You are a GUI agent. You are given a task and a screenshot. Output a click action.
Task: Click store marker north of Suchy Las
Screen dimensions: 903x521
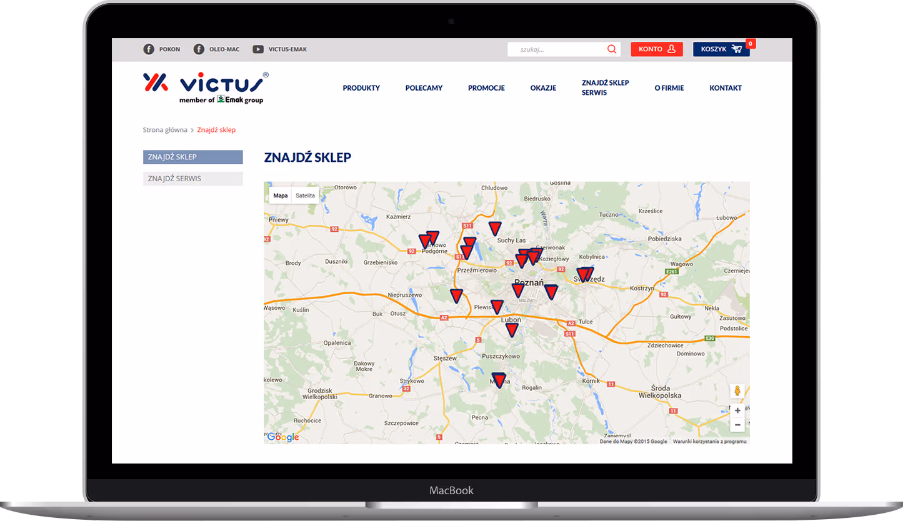click(494, 228)
